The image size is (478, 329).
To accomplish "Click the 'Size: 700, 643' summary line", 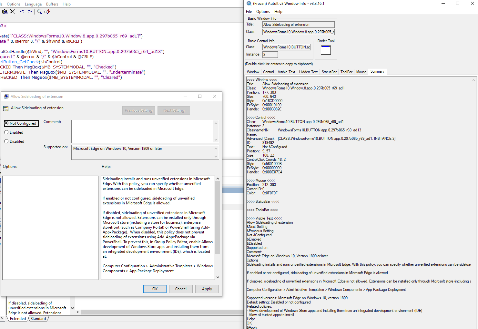I will coord(261,97).
